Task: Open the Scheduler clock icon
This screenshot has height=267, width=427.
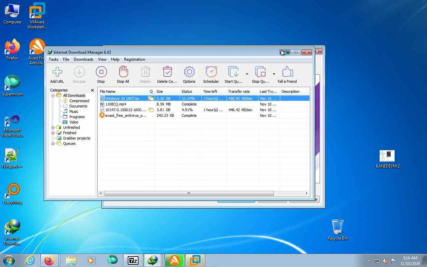Action: 211,74
